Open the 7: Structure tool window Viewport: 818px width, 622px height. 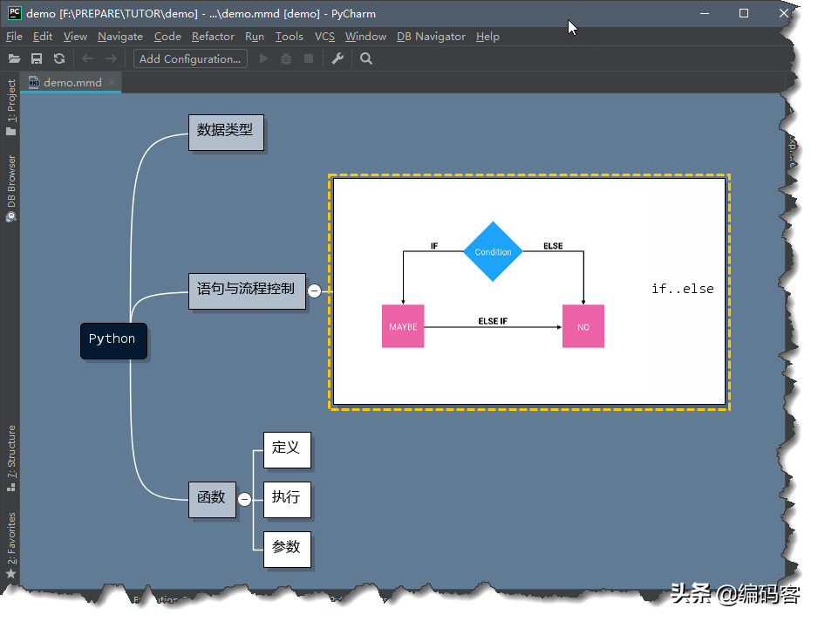(11, 459)
